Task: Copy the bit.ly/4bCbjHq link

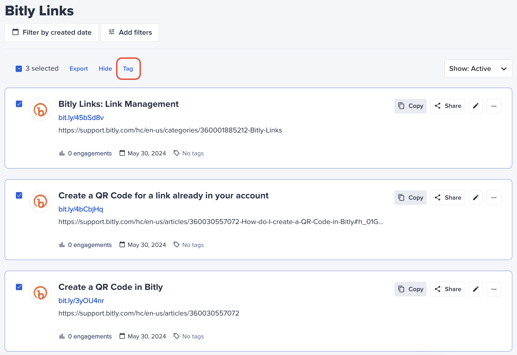Action: click(x=411, y=198)
